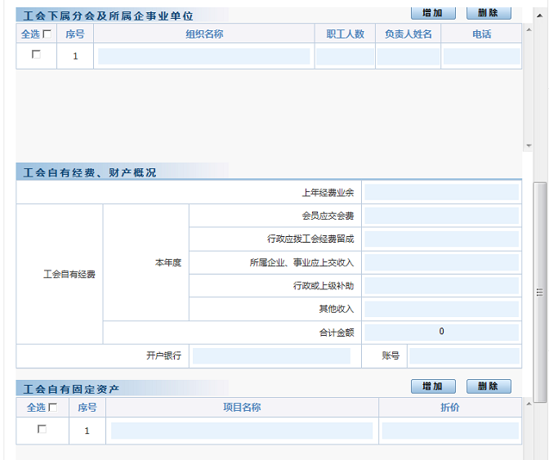Click section title 工会自有经费、财产概况
This screenshot has height=460, width=549.
point(90,172)
